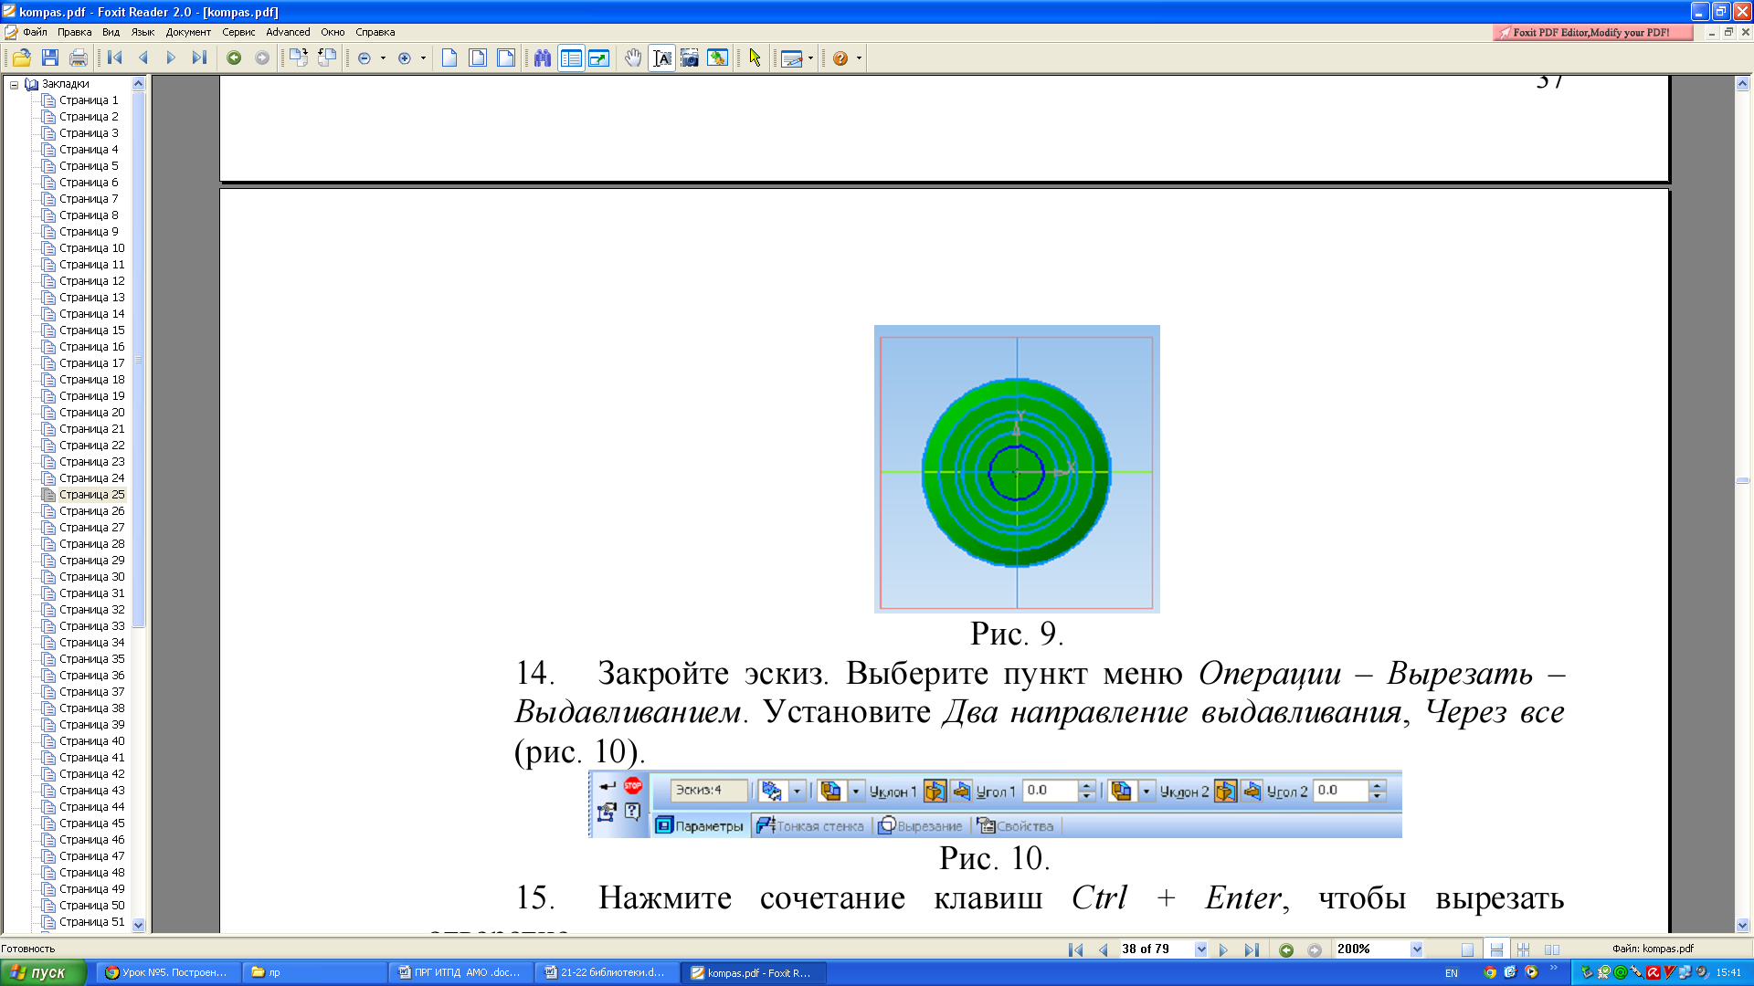Viewport: 1754px width, 986px height.
Task: Select bookmark Страница 51
Action: pos(91,922)
